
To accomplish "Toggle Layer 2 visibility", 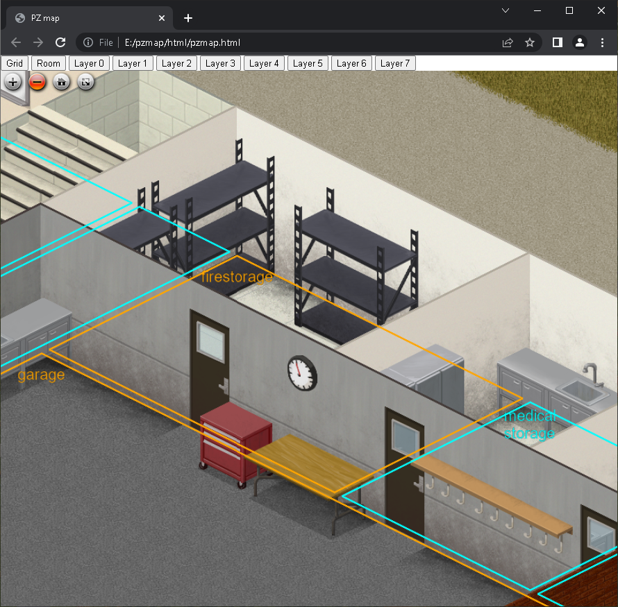I will tap(176, 63).
